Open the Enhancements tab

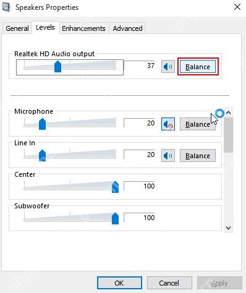point(83,28)
